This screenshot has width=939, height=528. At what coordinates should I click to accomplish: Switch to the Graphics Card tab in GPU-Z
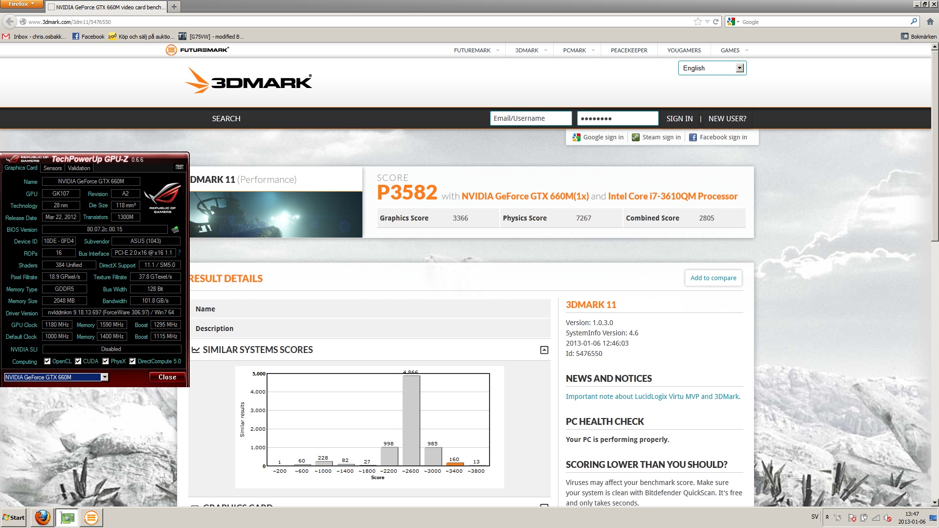[x=21, y=168]
